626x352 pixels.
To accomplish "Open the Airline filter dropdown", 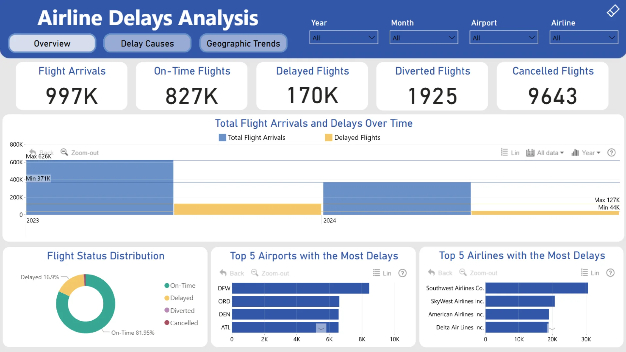I will point(584,37).
